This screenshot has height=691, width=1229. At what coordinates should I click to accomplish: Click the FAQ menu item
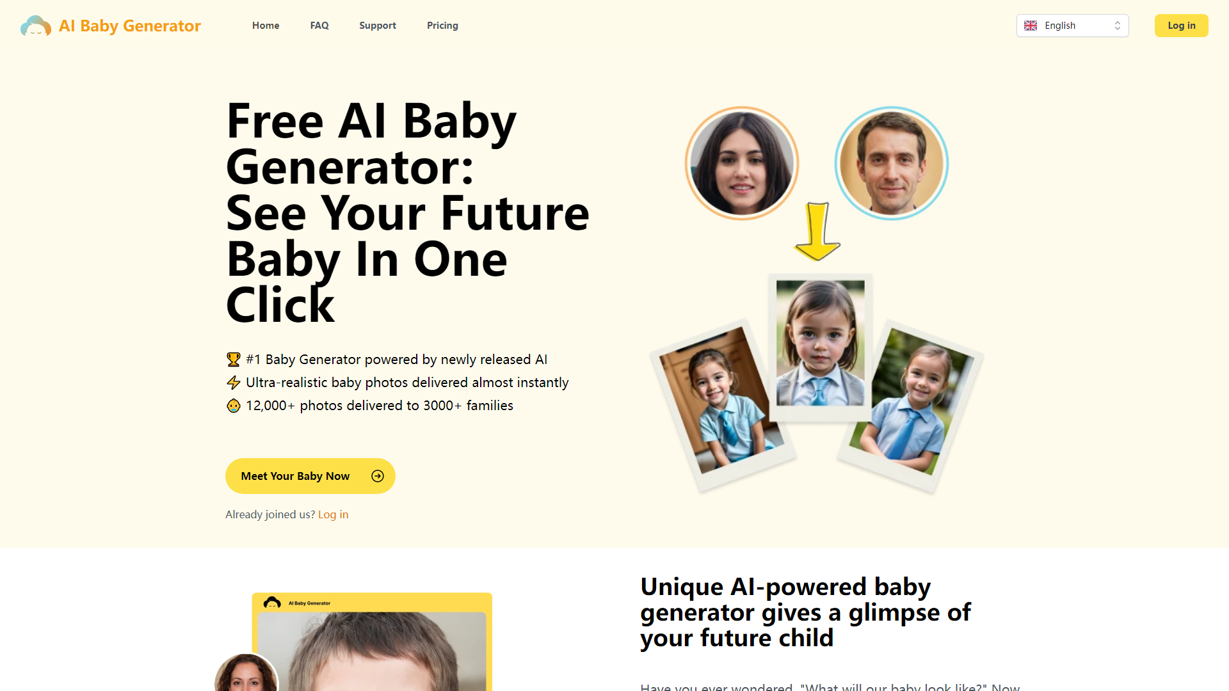pyautogui.click(x=319, y=26)
